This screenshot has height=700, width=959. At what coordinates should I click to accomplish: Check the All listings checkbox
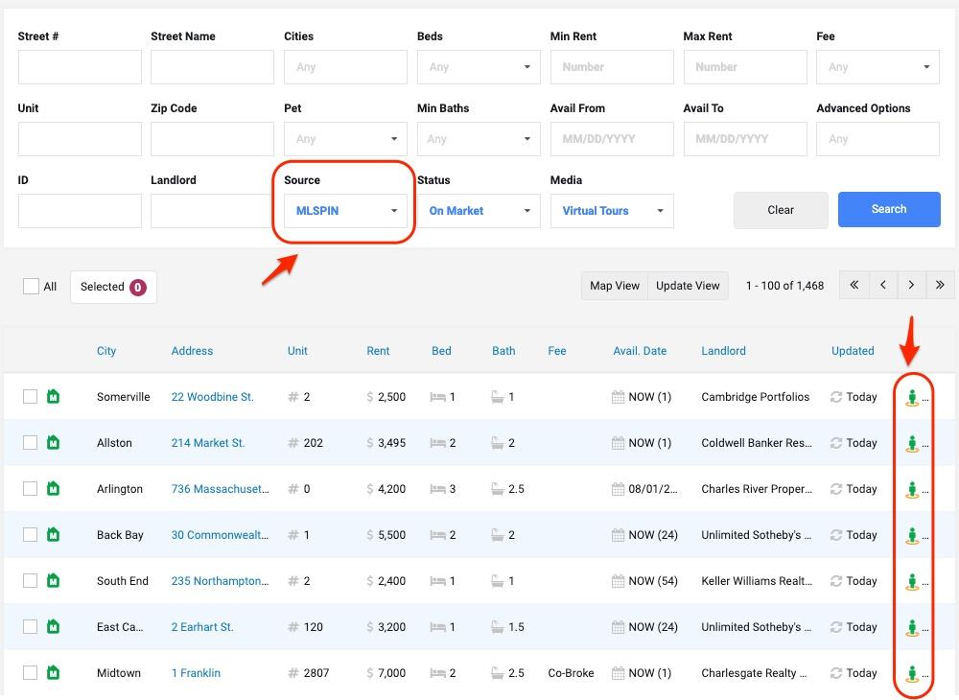[31, 286]
